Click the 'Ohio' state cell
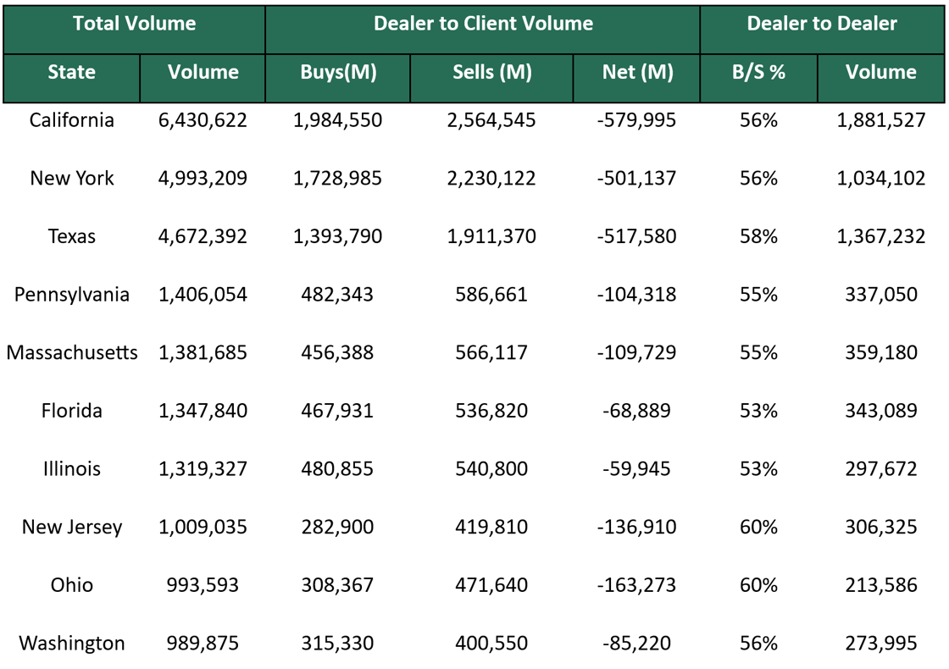This screenshot has height=669, width=949. point(71,585)
